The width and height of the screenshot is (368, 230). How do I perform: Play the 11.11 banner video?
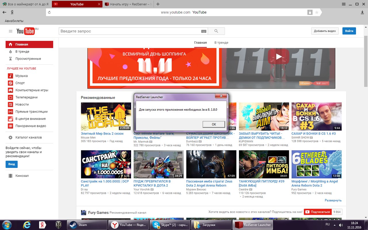point(279,57)
